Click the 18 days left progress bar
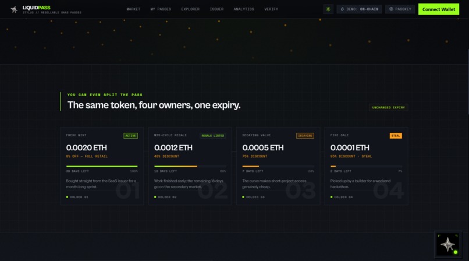469x261 pixels. coord(190,166)
